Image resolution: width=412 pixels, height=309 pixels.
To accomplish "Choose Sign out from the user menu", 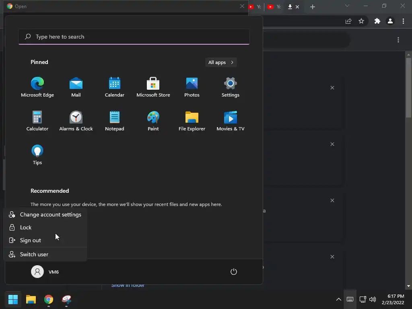I will [45, 241].
